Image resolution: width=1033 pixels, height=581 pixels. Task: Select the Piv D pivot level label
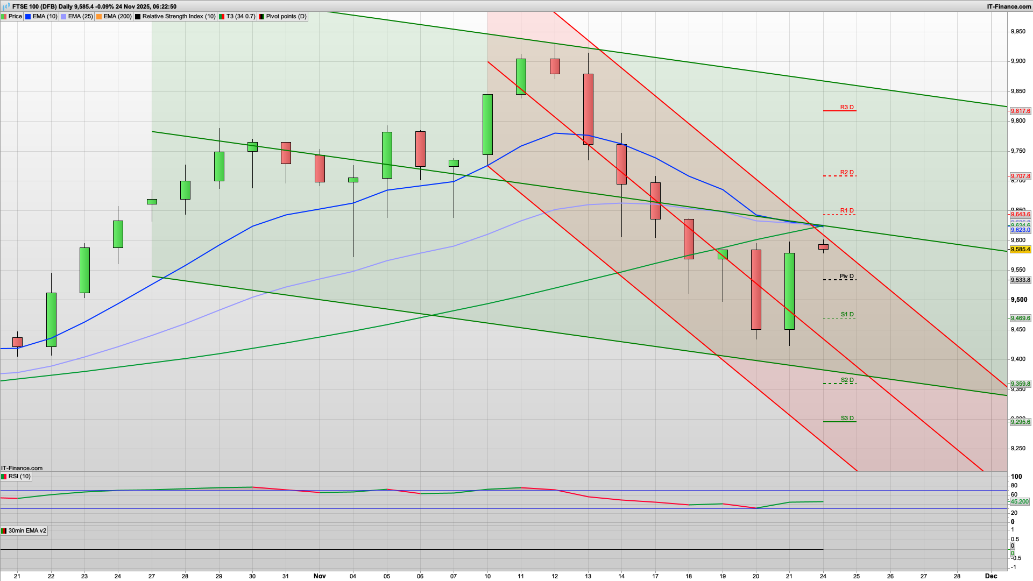(x=846, y=275)
